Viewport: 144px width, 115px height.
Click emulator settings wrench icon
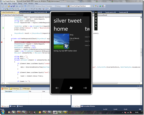(96, 26)
